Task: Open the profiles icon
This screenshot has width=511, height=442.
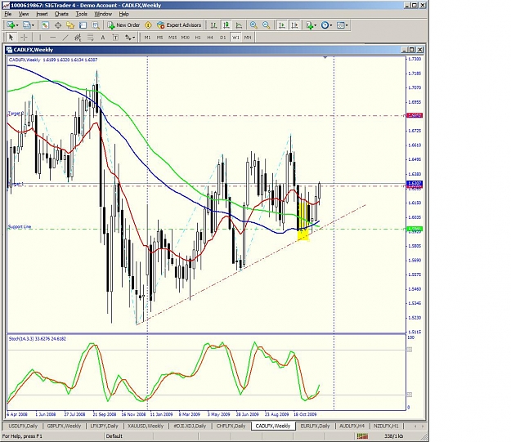Action: [x=27, y=25]
